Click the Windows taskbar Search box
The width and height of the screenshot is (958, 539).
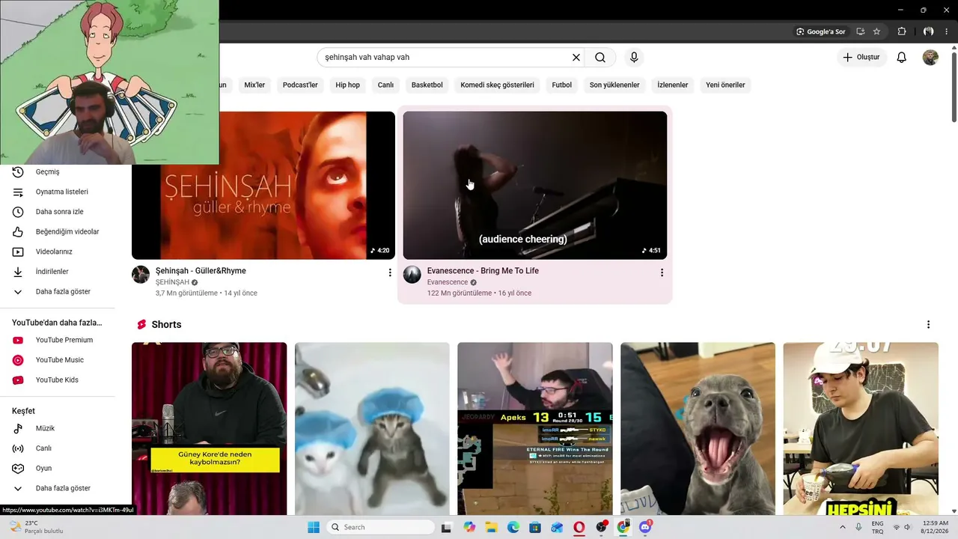381,527
